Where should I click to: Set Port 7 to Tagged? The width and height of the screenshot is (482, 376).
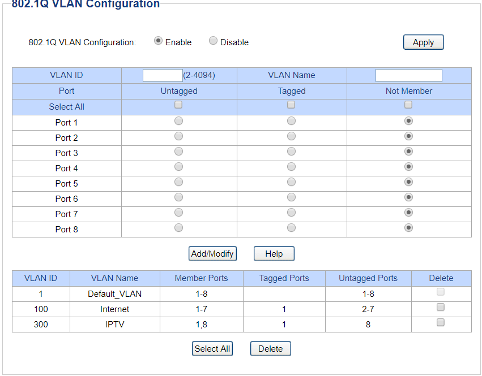click(291, 213)
